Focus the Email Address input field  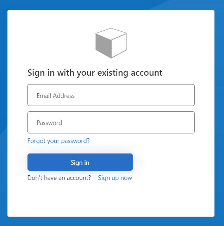tap(111, 95)
